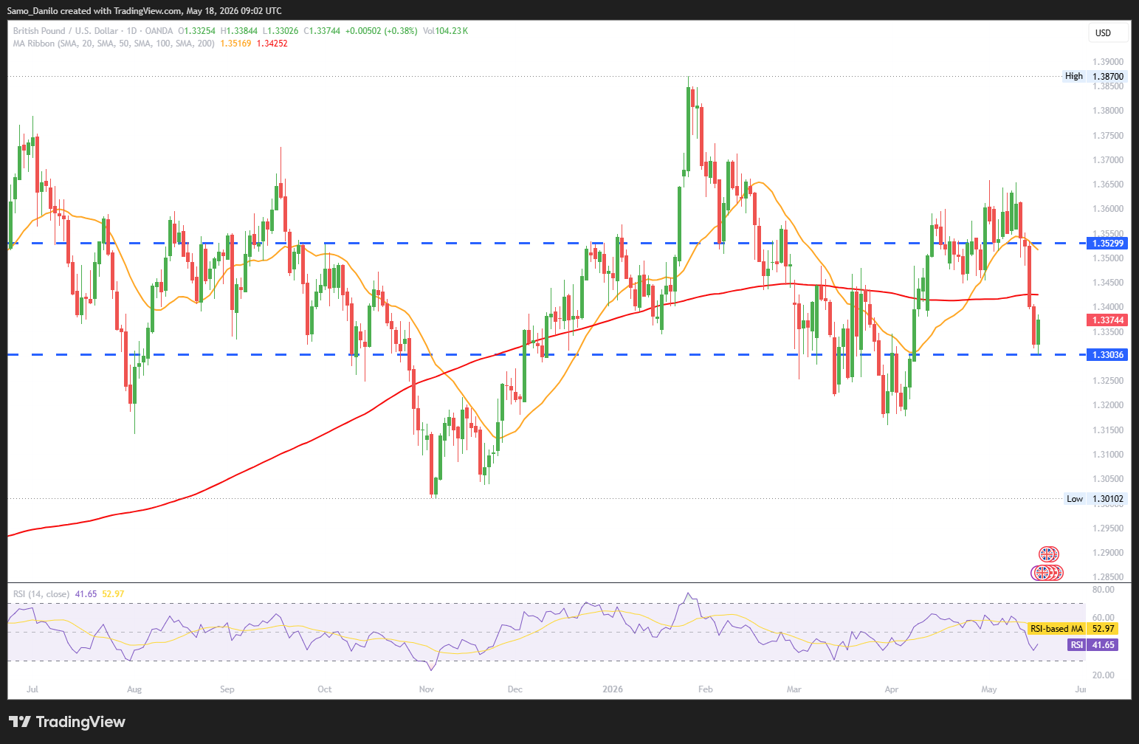Click the yellow RSI-based MA 52.97 label

pyautogui.click(x=1073, y=629)
